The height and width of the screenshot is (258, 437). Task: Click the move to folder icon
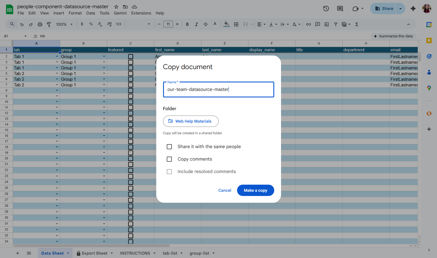[x=125, y=7]
